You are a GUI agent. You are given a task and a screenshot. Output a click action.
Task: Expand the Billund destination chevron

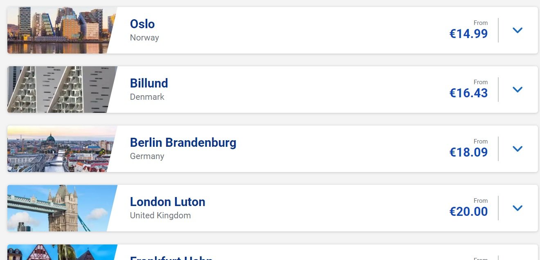coord(517,90)
